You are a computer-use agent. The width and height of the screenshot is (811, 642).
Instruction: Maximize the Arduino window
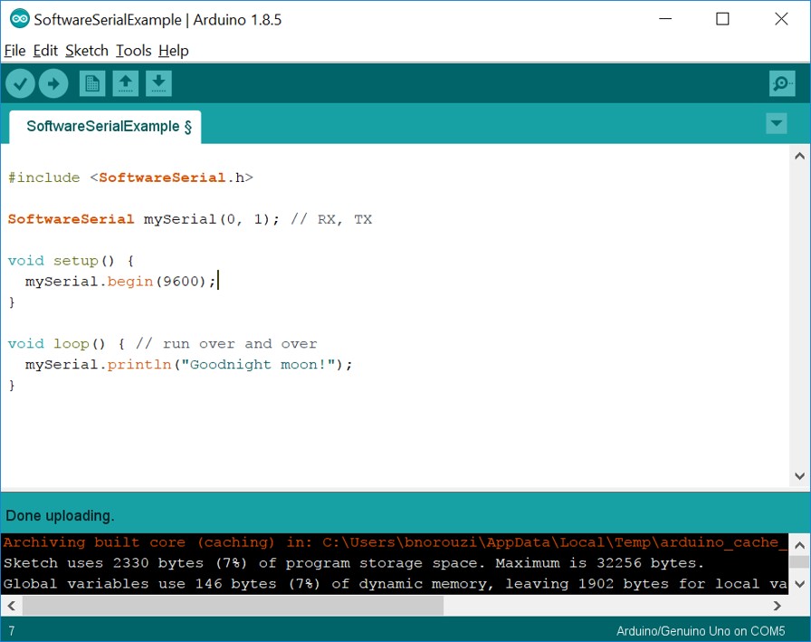click(x=722, y=19)
